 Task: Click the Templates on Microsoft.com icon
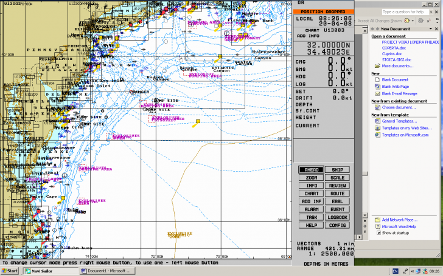pyautogui.click(x=378, y=135)
